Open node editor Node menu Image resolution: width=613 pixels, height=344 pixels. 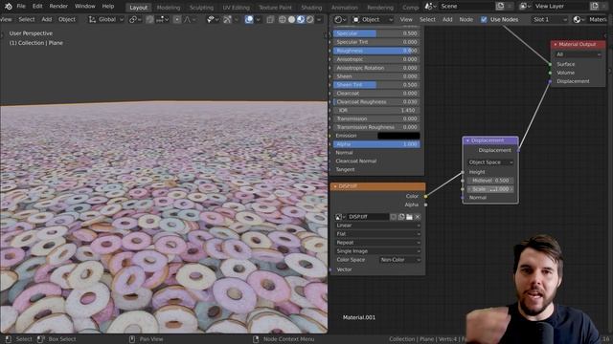pos(466,19)
